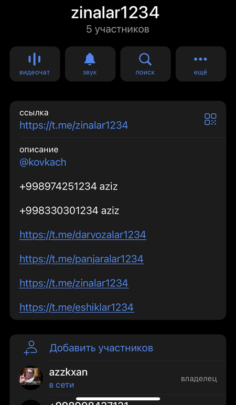Tap the zinalar1234 group title
Screen dimensions: 236x405
[x=115, y=13]
